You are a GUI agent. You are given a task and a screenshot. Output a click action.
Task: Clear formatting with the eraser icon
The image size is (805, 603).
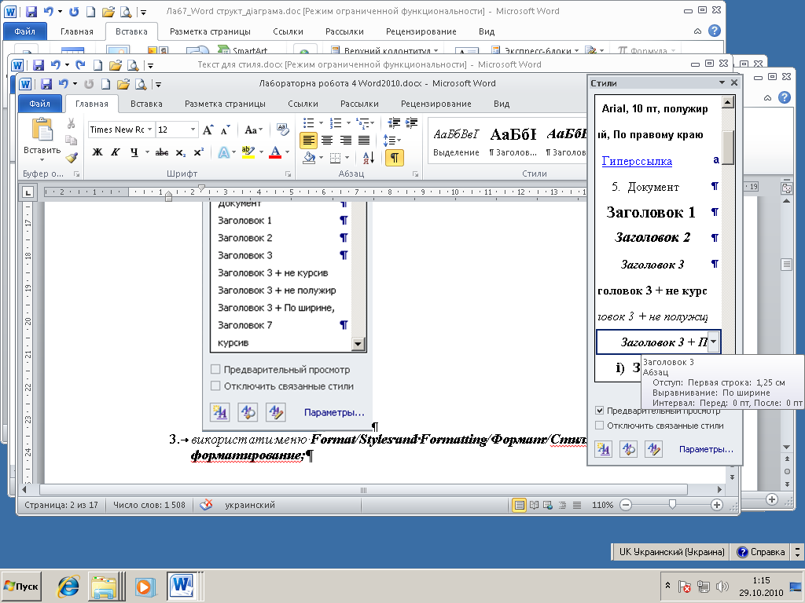[283, 128]
